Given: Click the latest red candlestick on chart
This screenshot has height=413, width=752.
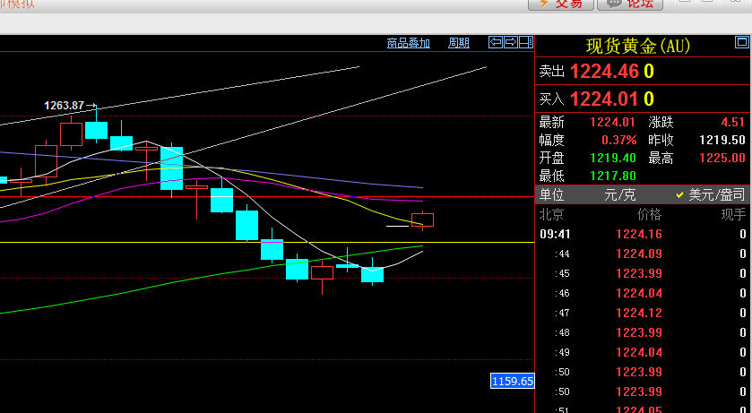Looking at the screenshot, I should coord(422,219).
